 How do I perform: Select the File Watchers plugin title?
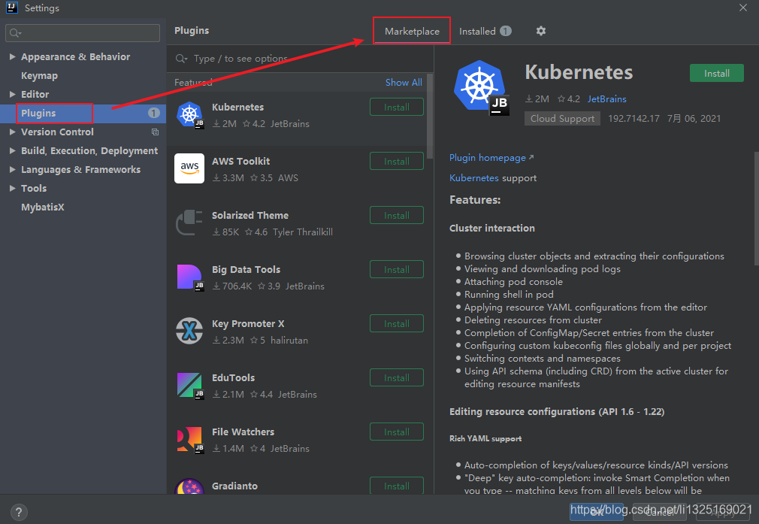point(243,432)
